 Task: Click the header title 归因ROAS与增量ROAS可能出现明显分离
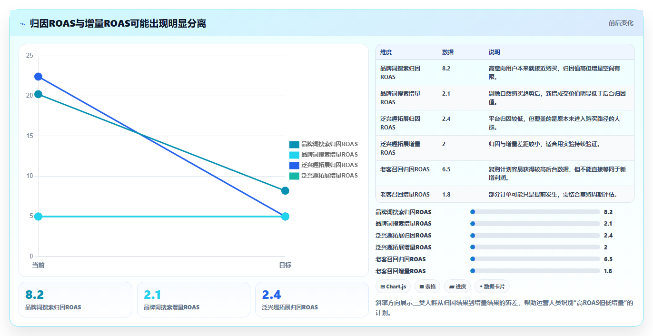(x=118, y=23)
